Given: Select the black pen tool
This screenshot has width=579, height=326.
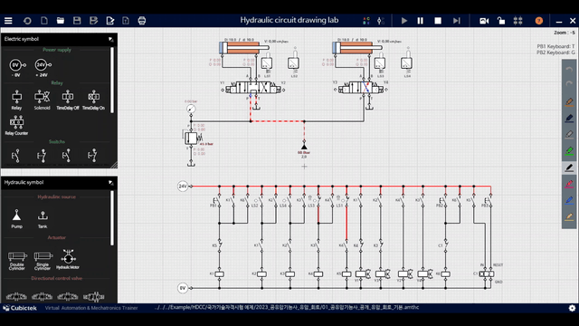Looking at the screenshot, I should point(569,168).
